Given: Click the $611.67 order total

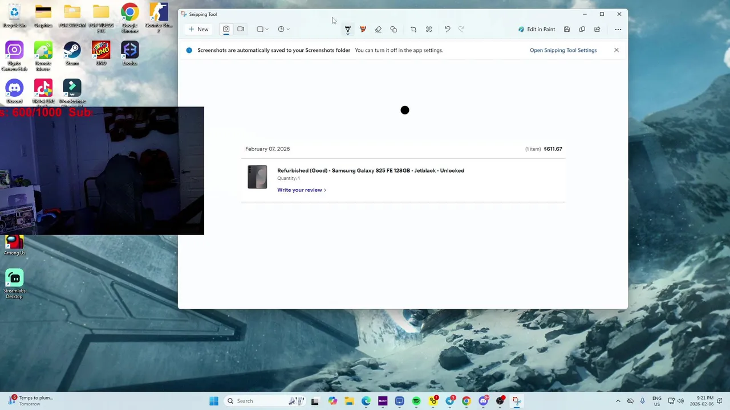Looking at the screenshot, I should coord(553,149).
